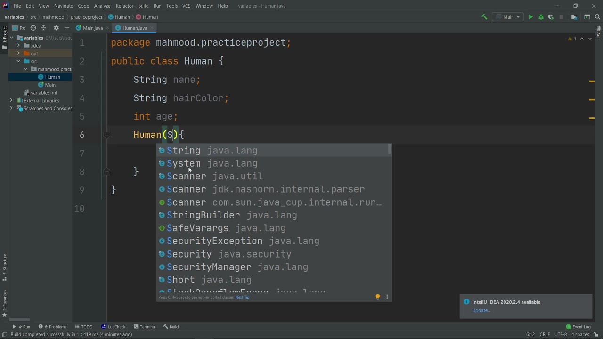Toggle the 2: Favorites tool window stripe button
This screenshot has width=603, height=339.
pyautogui.click(x=4, y=303)
